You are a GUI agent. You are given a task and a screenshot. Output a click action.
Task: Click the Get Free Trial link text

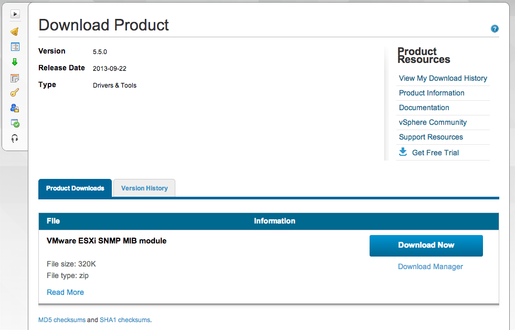pos(435,153)
